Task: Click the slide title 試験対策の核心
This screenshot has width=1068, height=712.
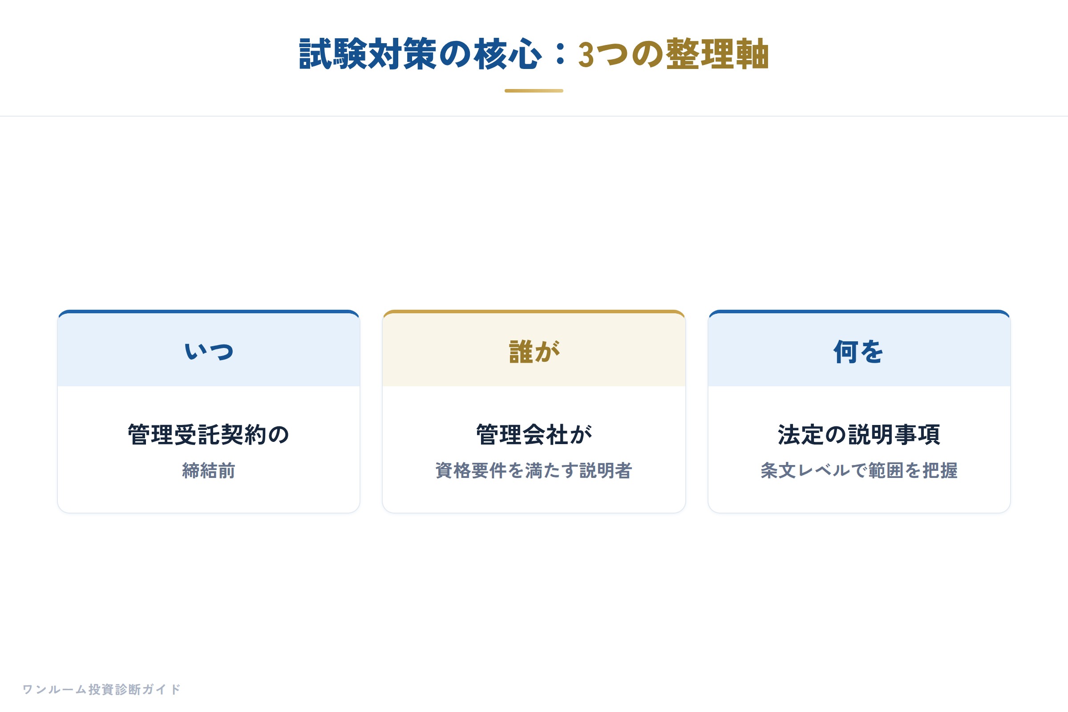Action: [420, 54]
